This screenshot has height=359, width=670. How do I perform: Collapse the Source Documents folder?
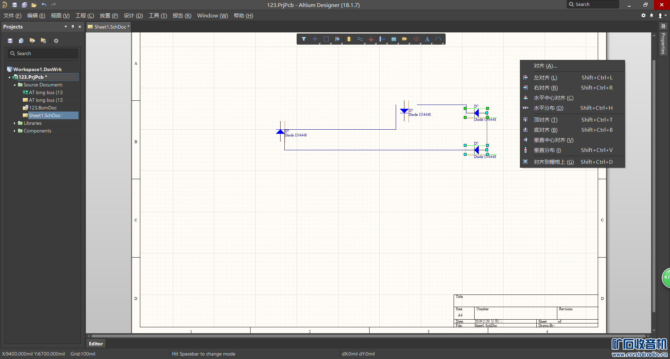[14, 85]
